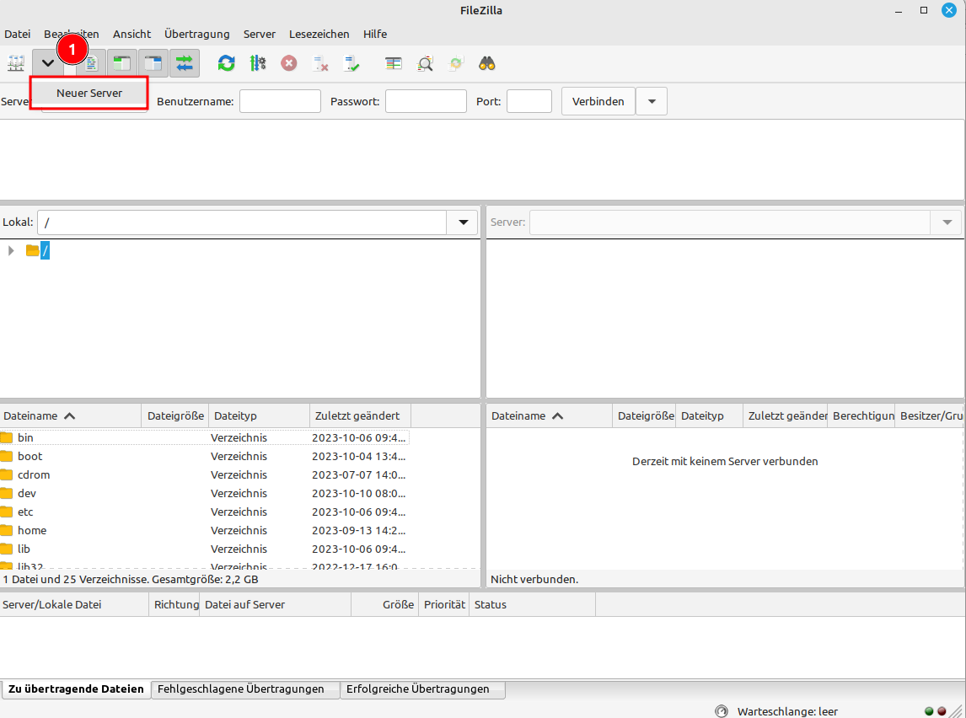Image resolution: width=966 pixels, height=718 pixels.
Task: Toggle remote directory tree view icon
Action: 153,63
